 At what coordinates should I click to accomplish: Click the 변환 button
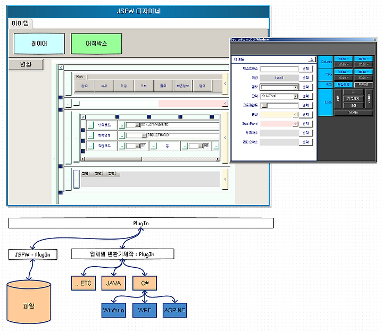click(26, 64)
